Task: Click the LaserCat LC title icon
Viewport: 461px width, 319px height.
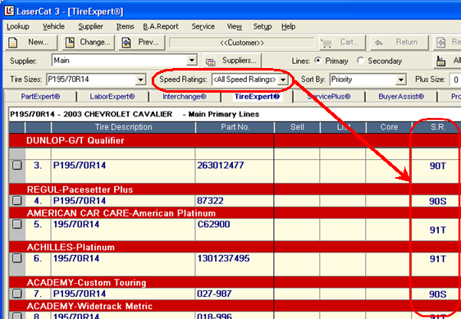Action: pos(9,11)
